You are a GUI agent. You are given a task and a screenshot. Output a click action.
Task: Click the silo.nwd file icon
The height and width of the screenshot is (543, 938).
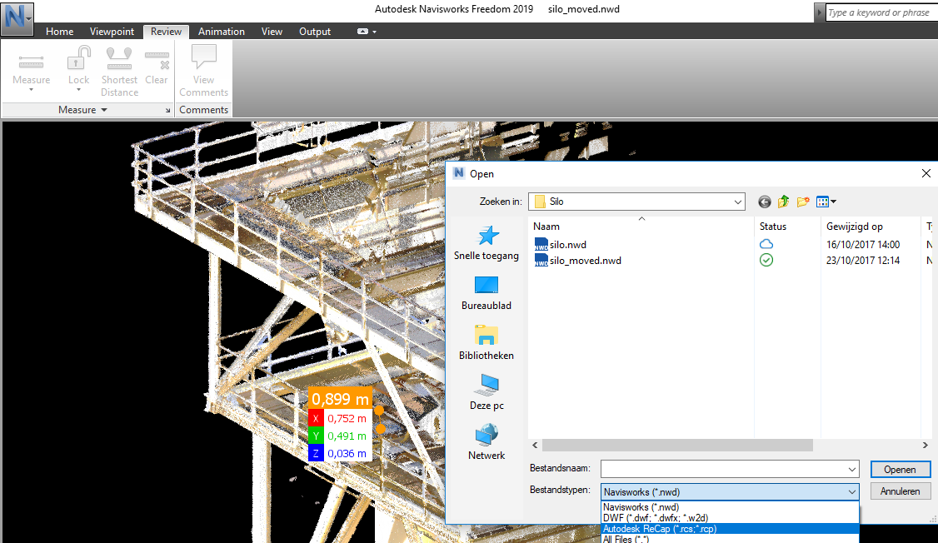[541, 245]
